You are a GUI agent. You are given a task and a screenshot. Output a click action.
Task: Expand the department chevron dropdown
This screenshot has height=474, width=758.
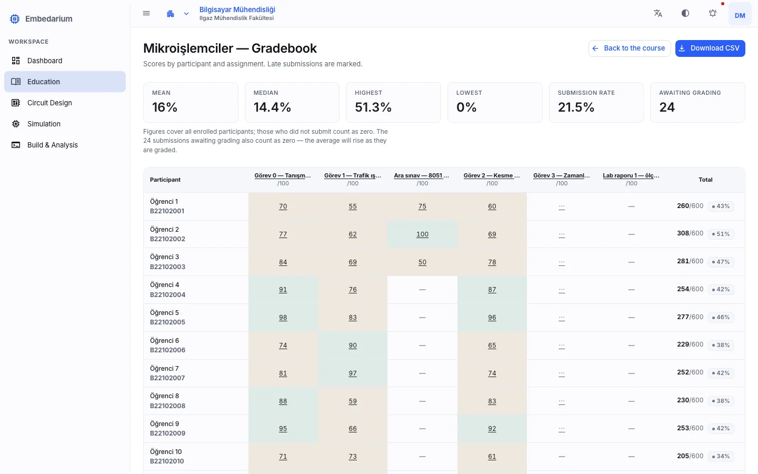tap(186, 14)
